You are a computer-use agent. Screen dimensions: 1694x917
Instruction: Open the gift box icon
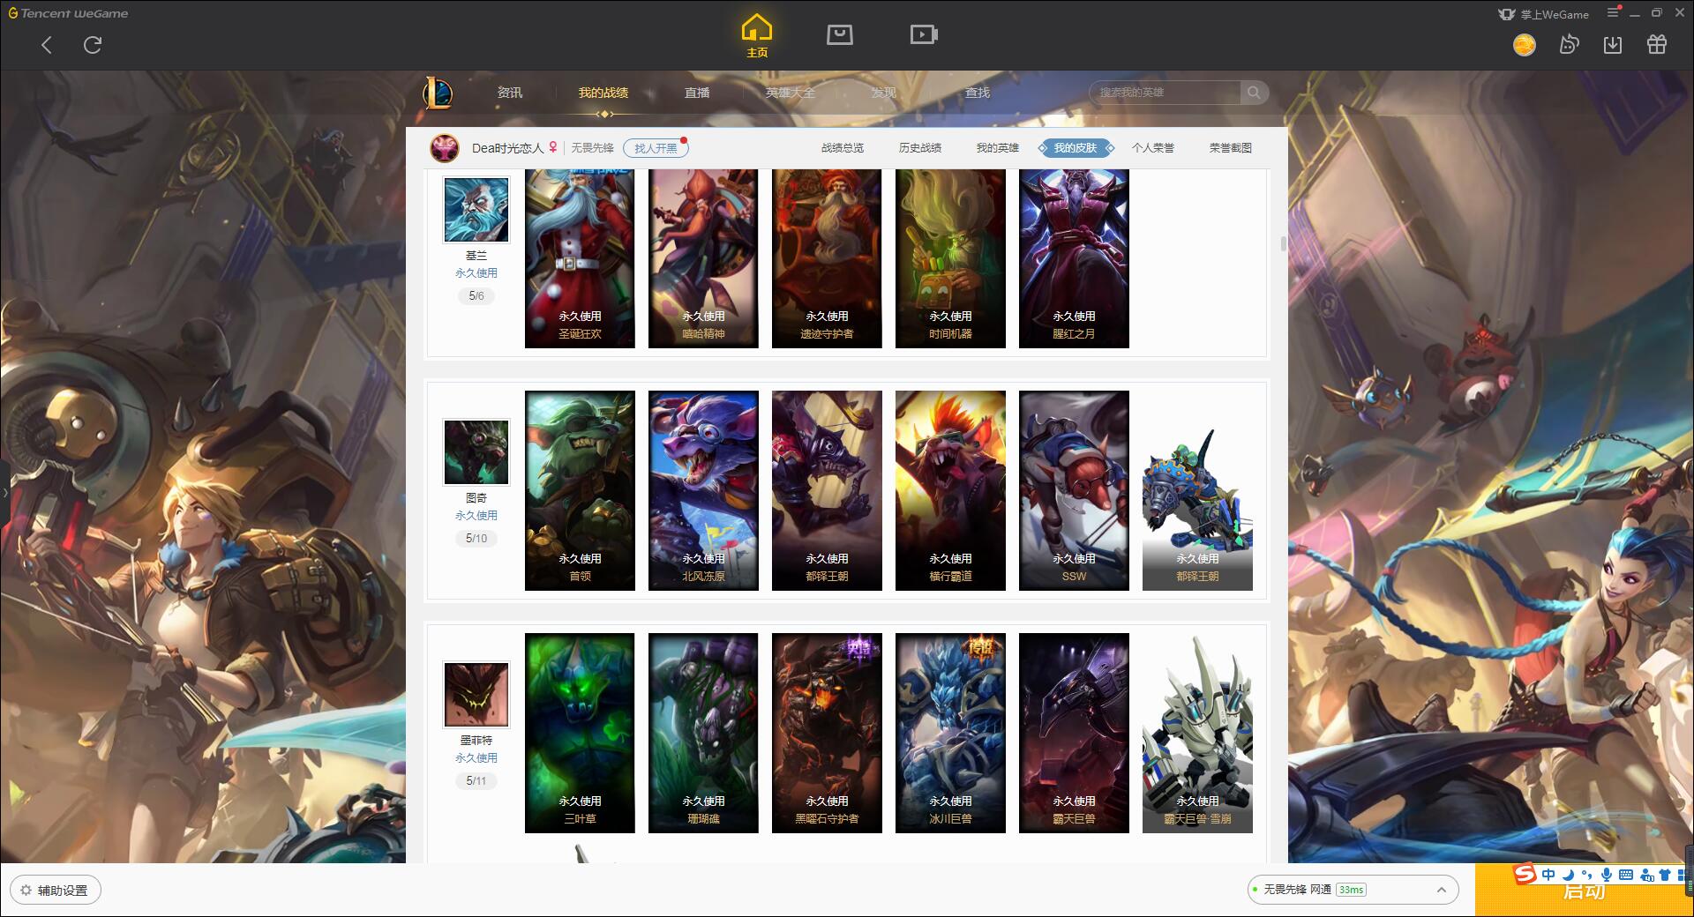tap(1657, 45)
